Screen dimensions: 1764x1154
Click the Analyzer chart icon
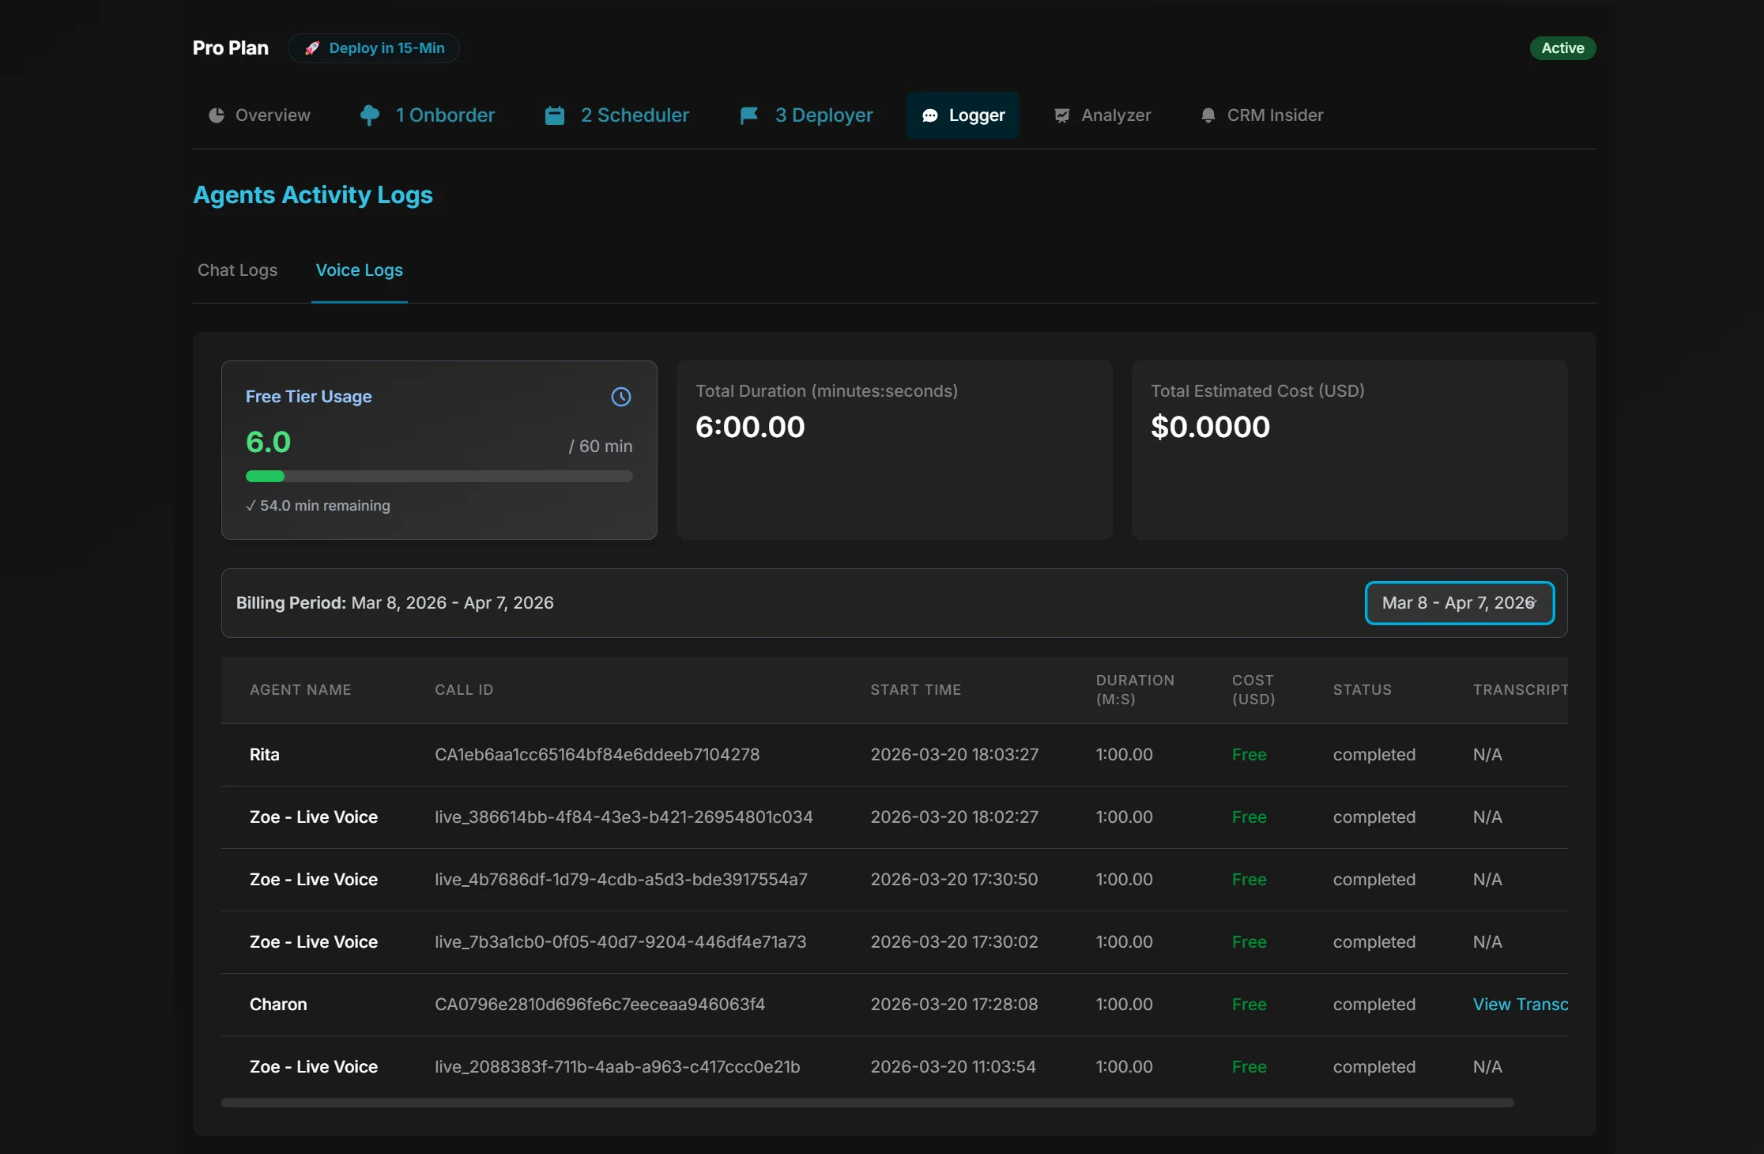(1062, 115)
